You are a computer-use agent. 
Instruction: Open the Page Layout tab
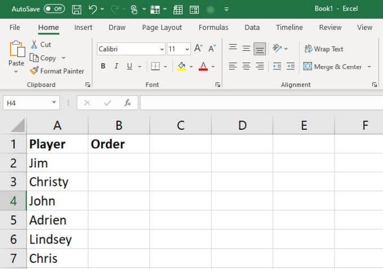162,27
